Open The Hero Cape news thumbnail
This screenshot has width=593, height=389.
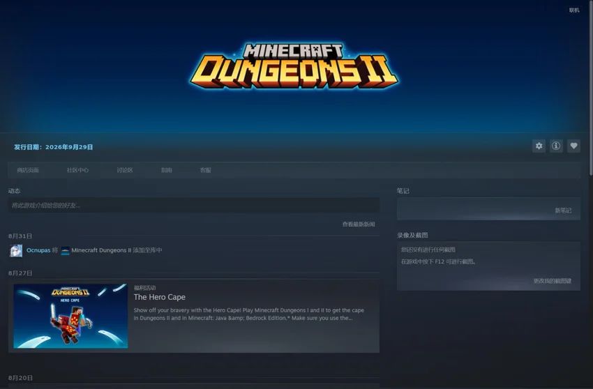(x=70, y=316)
